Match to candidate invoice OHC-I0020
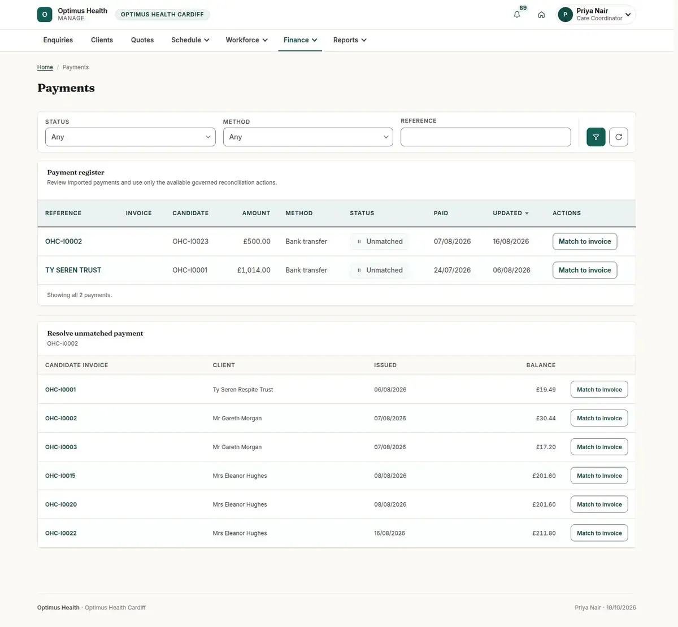Viewport: 678px width, 627px height. click(599, 505)
